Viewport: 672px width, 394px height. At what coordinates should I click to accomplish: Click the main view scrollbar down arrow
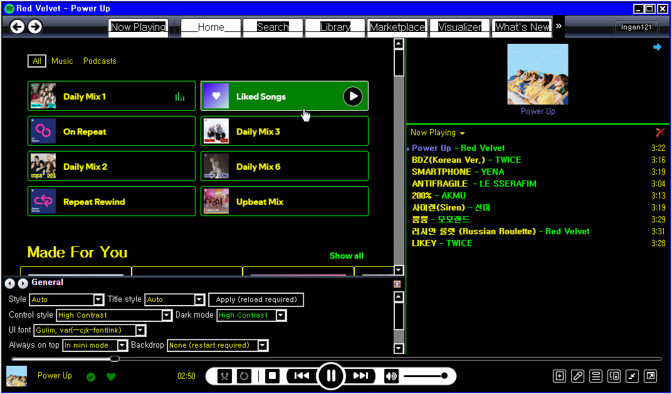point(399,270)
